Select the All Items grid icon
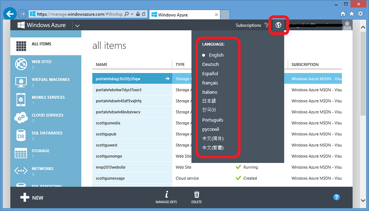 (x=21, y=46)
